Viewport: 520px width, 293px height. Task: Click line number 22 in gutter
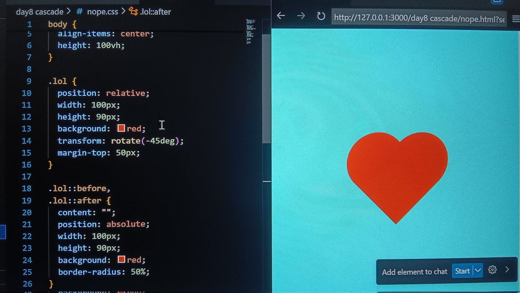[26, 236]
